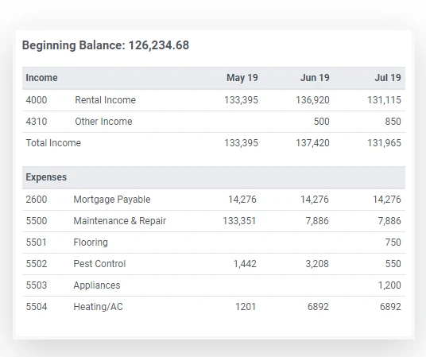Select Rental Income Jun value 136,920
The image size is (426, 357).
coord(312,100)
